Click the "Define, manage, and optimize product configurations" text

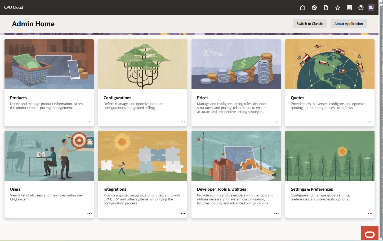[133, 106]
